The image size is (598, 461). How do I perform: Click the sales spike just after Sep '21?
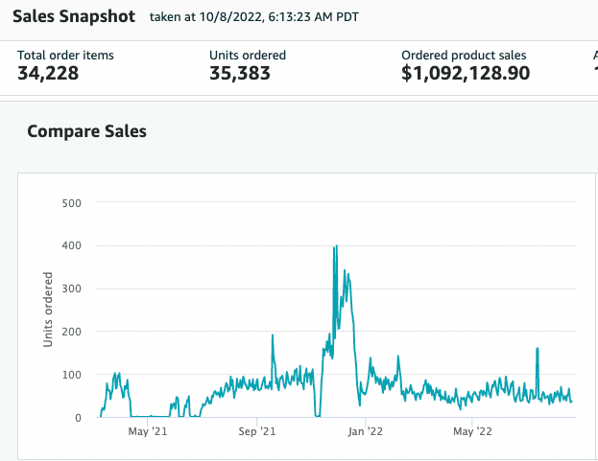(273, 336)
